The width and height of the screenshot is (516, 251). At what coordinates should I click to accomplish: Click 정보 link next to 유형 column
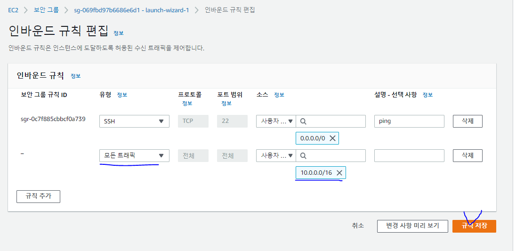click(x=122, y=95)
